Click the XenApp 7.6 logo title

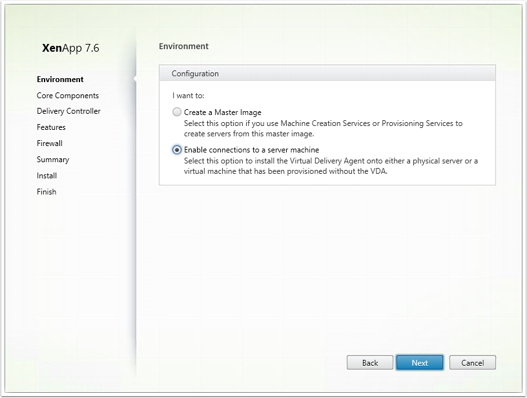70,48
